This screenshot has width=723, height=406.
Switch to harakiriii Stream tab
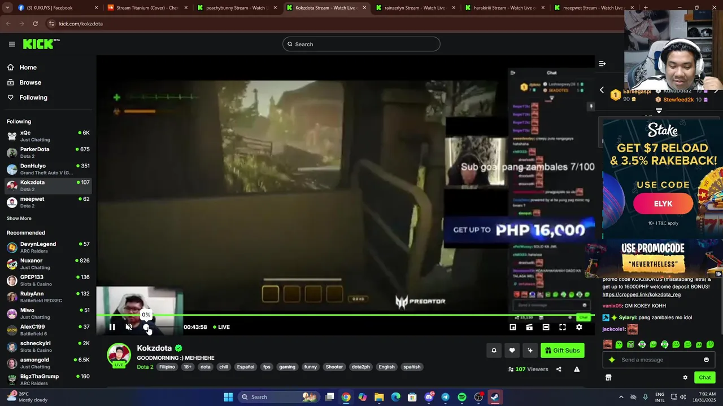click(505, 8)
